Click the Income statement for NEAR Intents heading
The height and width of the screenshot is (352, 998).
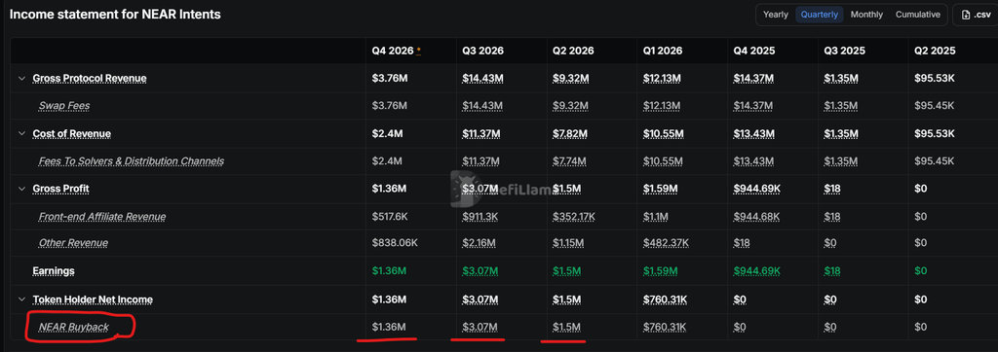pyautogui.click(x=115, y=14)
